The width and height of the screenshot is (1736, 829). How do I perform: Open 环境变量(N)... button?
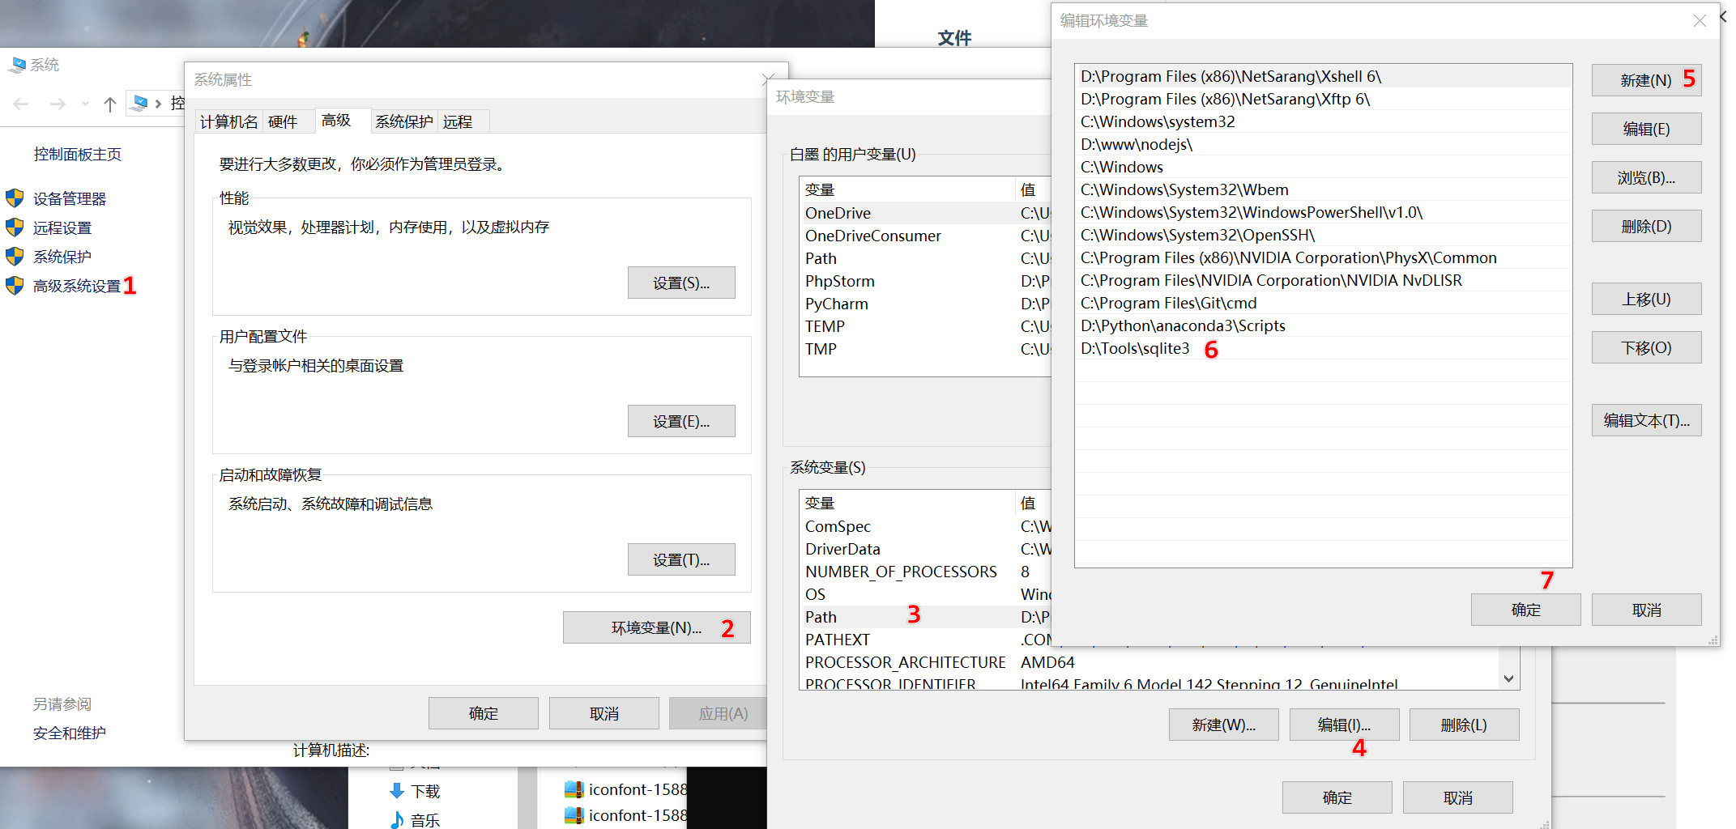656,627
